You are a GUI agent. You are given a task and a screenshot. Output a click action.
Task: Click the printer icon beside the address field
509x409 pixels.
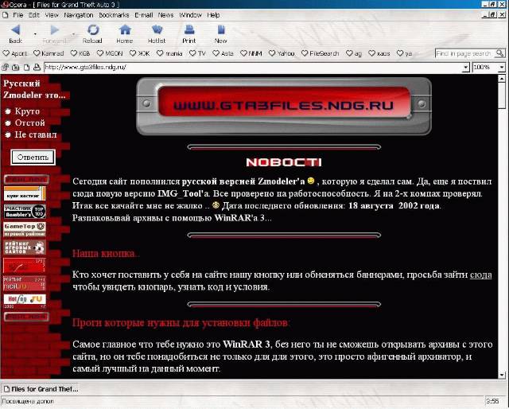[x=37, y=68]
